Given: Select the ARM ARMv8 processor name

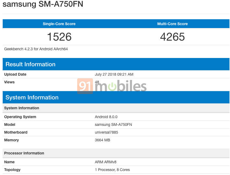Looking at the screenshot, I should [x=105, y=162].
